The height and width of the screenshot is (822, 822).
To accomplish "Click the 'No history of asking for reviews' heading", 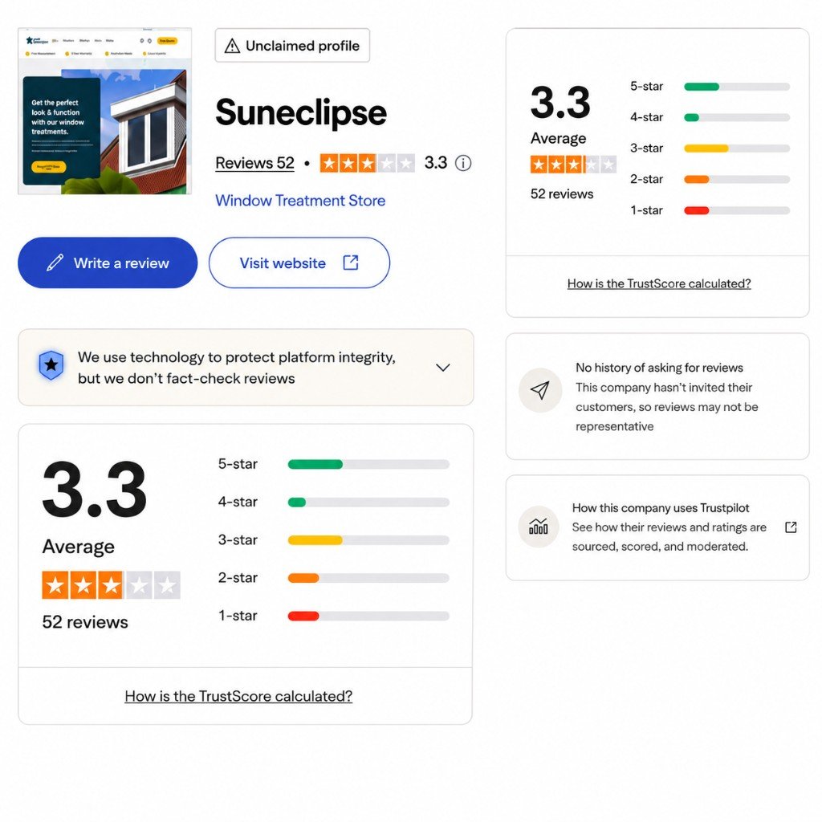I will 660,368.
